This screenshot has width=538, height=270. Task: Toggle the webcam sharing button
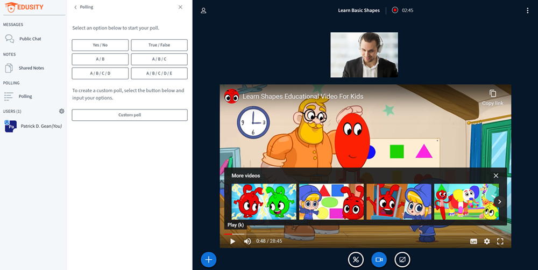pos(379,260)
